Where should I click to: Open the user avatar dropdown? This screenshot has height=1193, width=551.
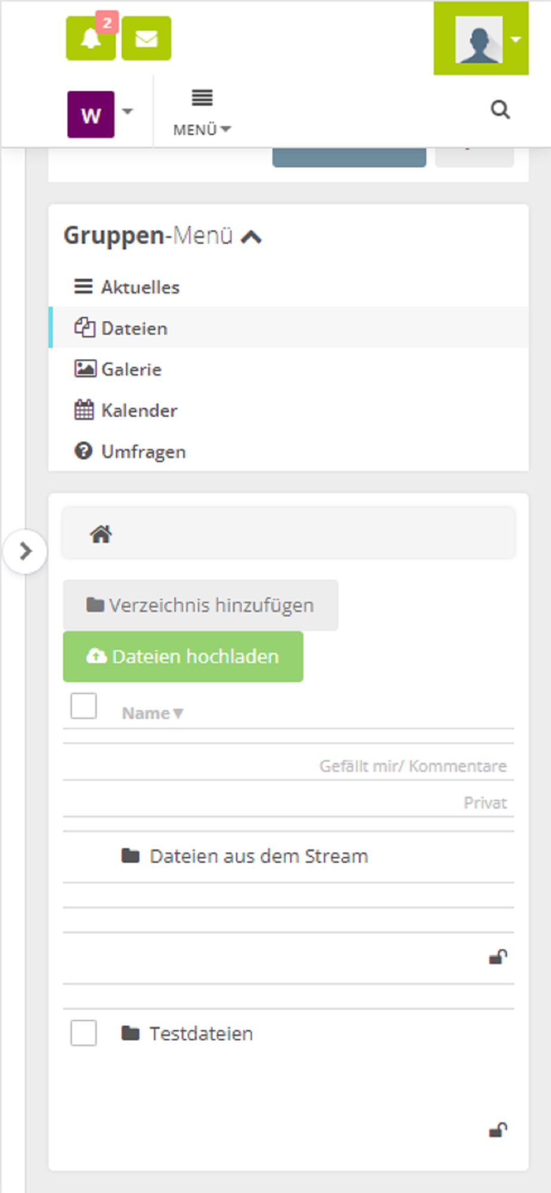click(481, 39)
